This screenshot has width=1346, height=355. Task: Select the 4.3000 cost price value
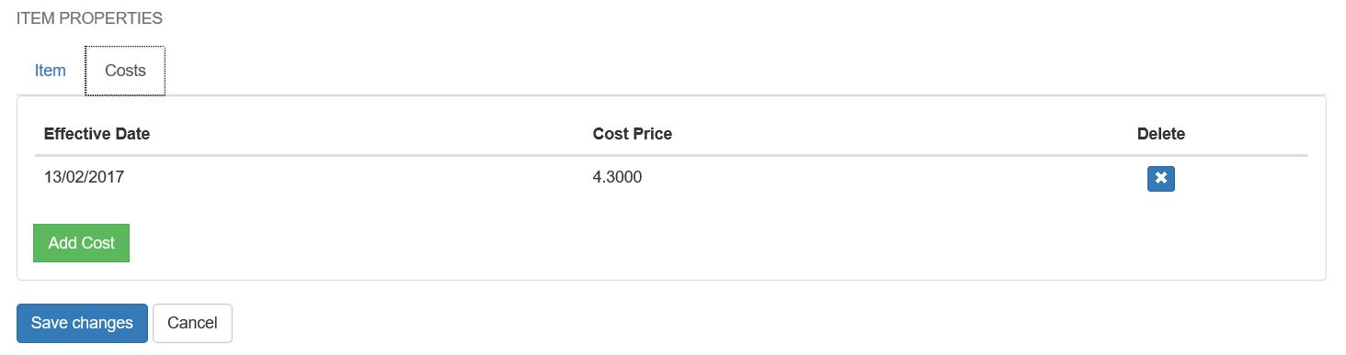tap(618, 177)
